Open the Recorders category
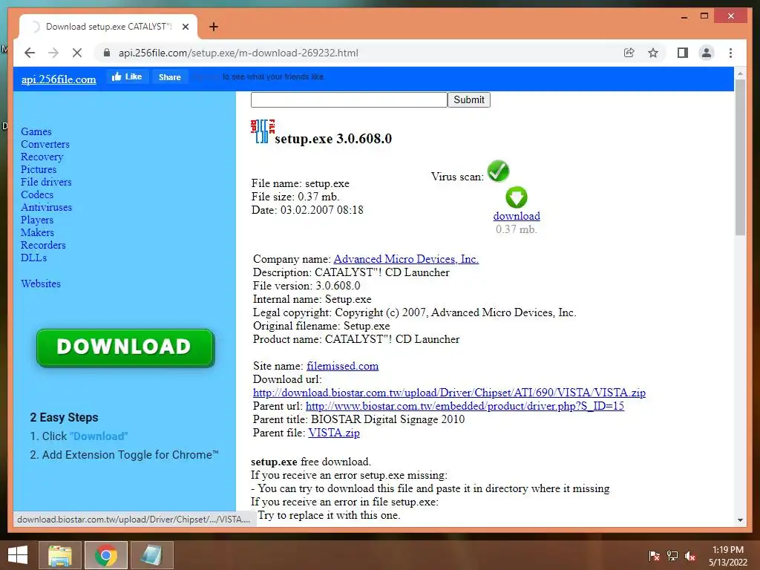760x570 pixels. tap(43, 245)
